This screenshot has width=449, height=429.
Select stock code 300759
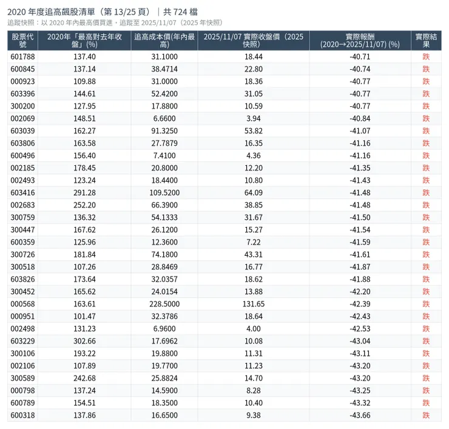coord(22,218)
